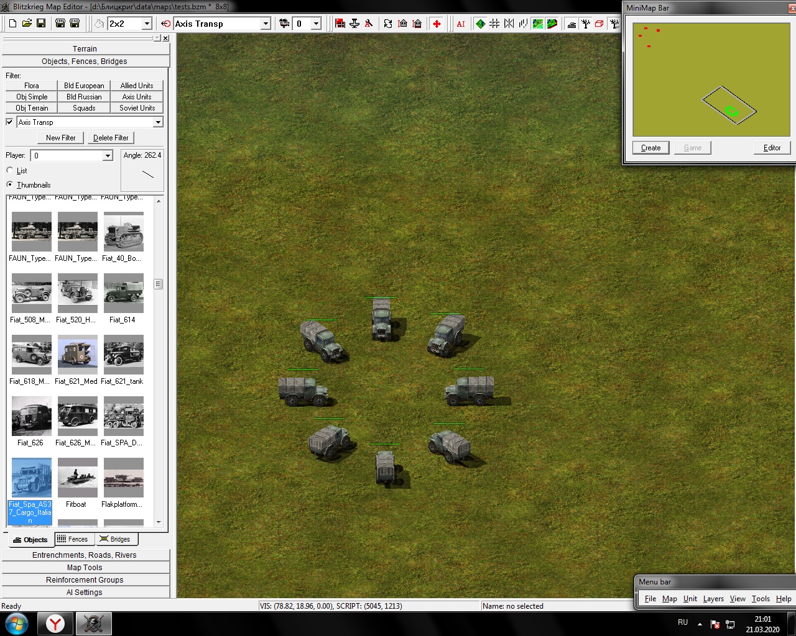Click the thumbnail list scrollbar handle

click(159, 284)
